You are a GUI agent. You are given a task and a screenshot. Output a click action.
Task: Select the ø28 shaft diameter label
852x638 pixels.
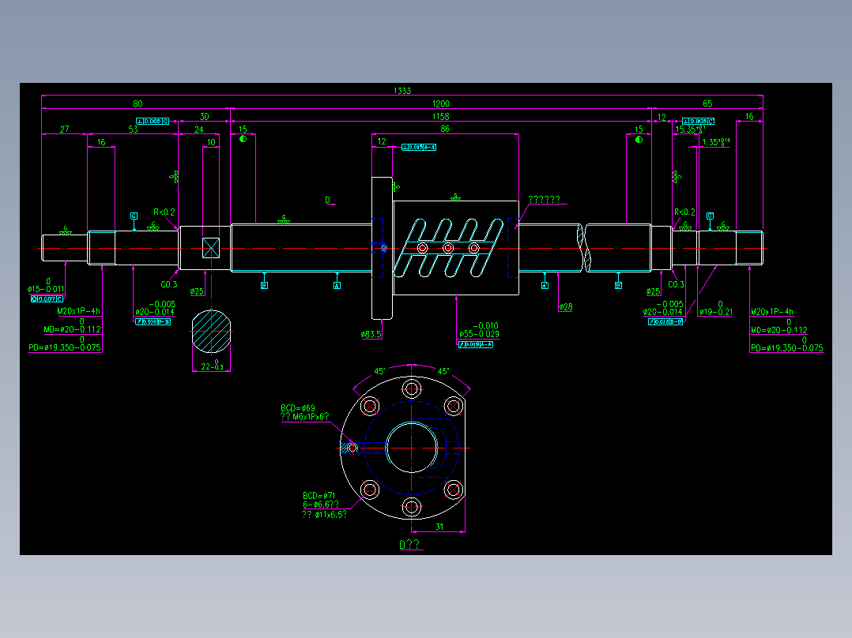tap(566, 307)
